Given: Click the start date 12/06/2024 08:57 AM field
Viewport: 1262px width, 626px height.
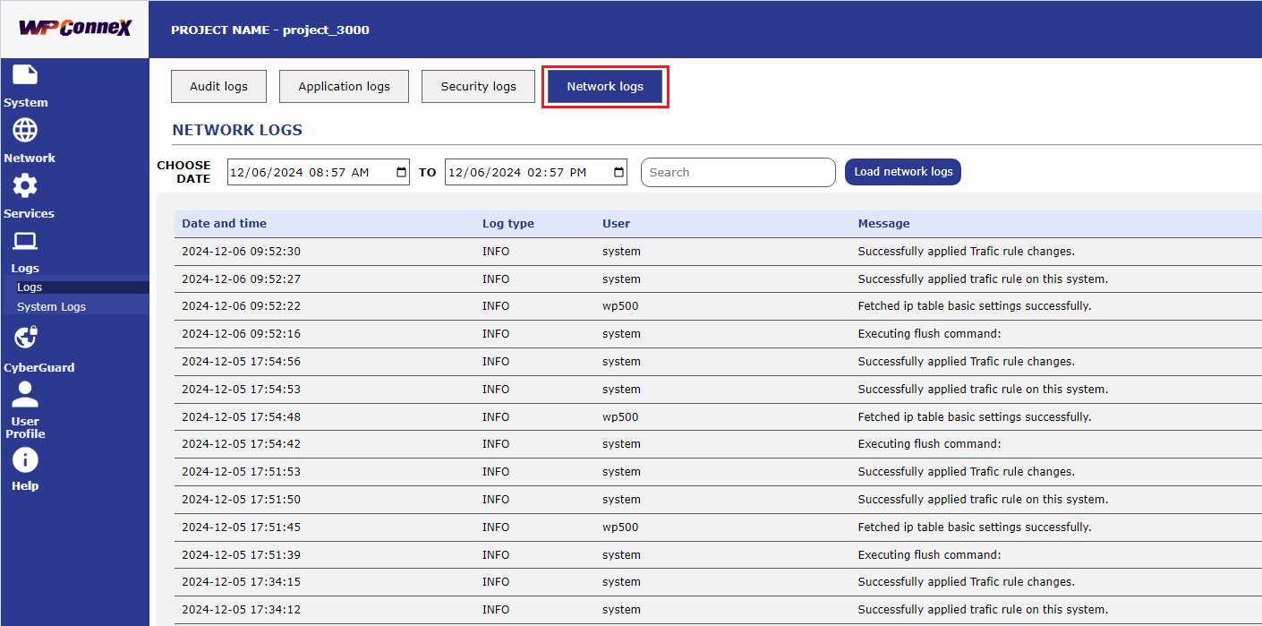Looking at the screenshot, I should (x=319, y=172).
